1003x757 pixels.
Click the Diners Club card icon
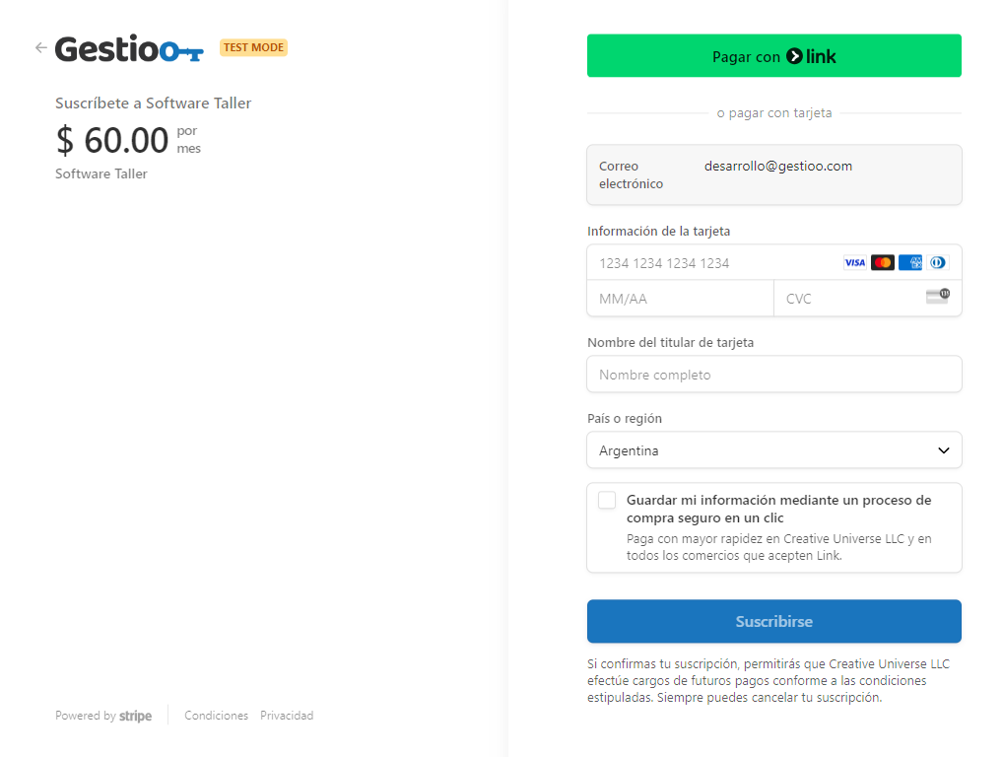coord(938,263)
